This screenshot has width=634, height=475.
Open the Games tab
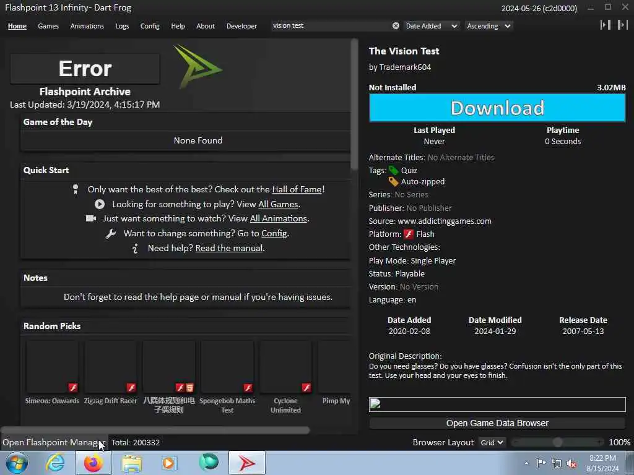pyautogui.click(x=48, y=26)
